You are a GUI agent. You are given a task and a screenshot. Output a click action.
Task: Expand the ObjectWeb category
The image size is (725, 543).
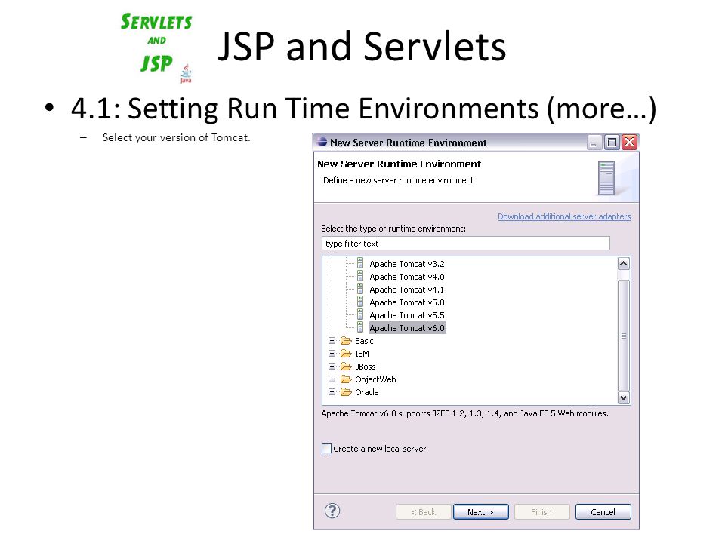[332, 379]
